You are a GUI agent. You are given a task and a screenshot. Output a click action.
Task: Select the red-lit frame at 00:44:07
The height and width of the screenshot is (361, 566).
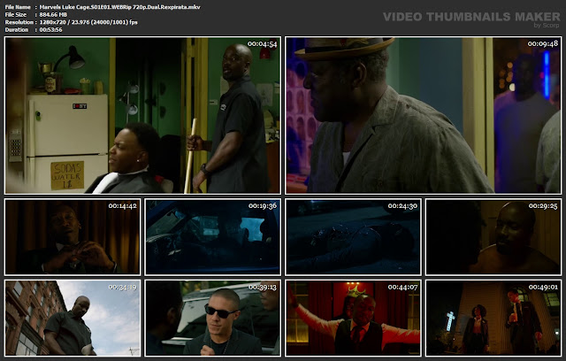coord(353,318)
